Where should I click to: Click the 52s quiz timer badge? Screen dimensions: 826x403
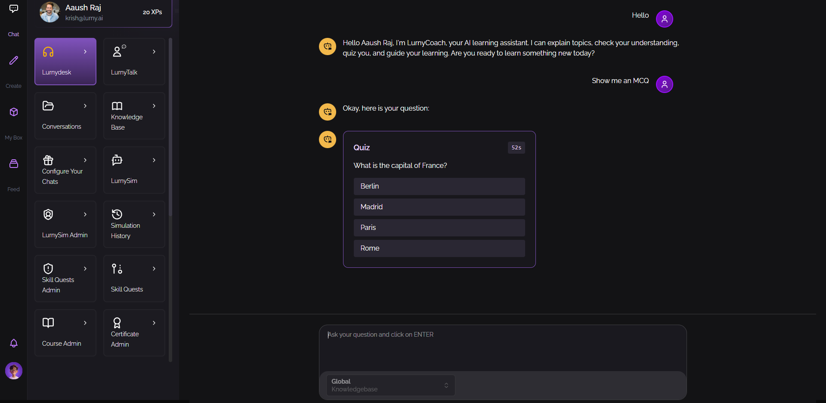coord(516,148)
